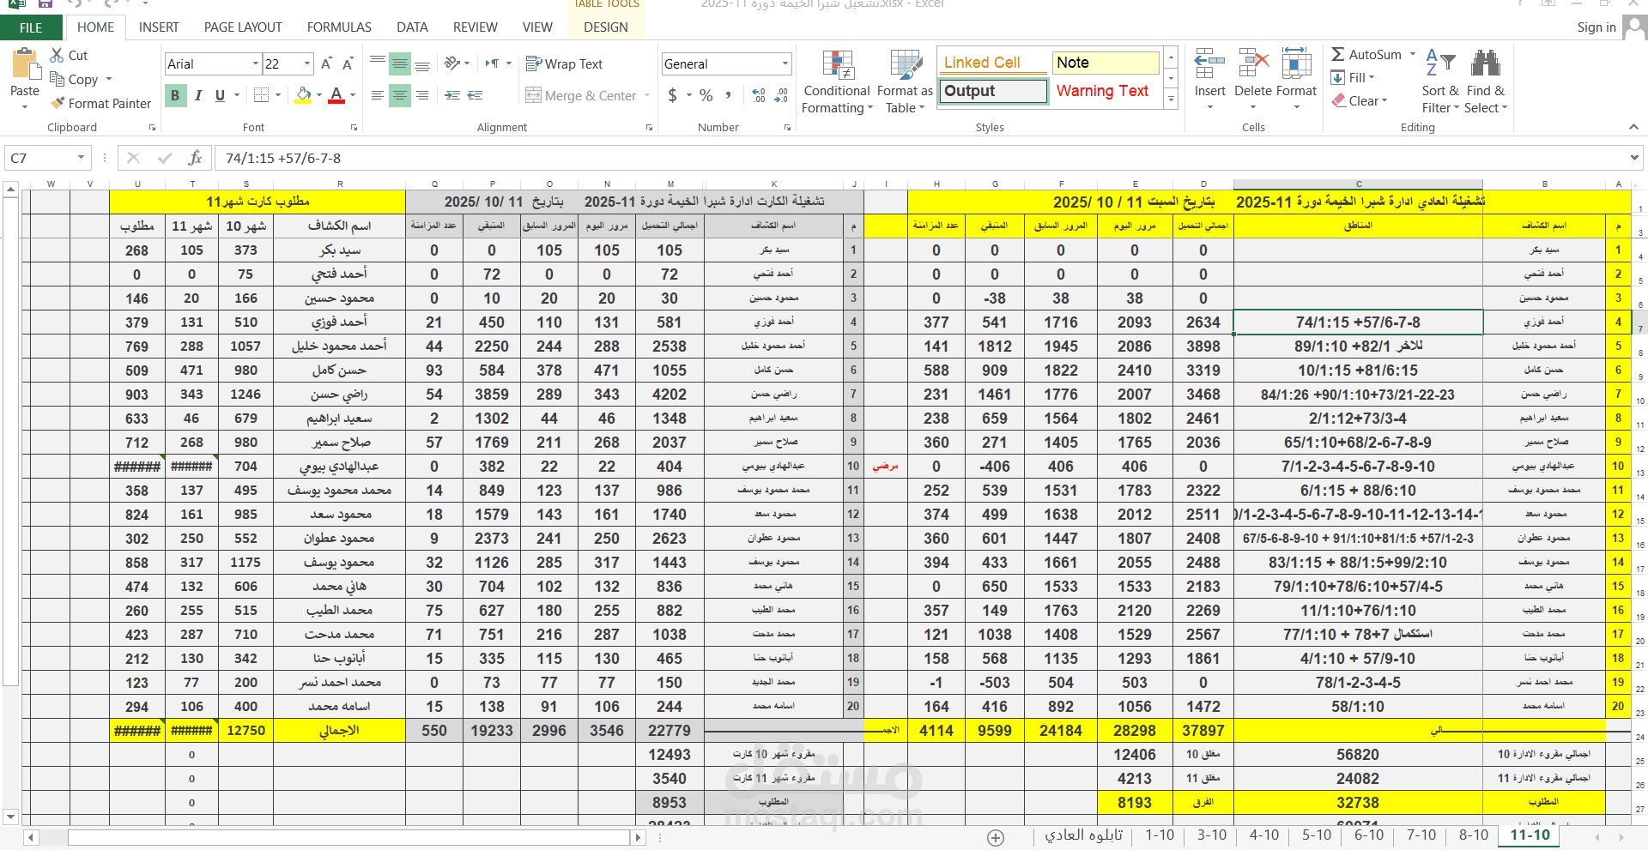Enable Wrap Text for the cell
This screenshot has height=850, width=1648.
(x=564, y=63)
